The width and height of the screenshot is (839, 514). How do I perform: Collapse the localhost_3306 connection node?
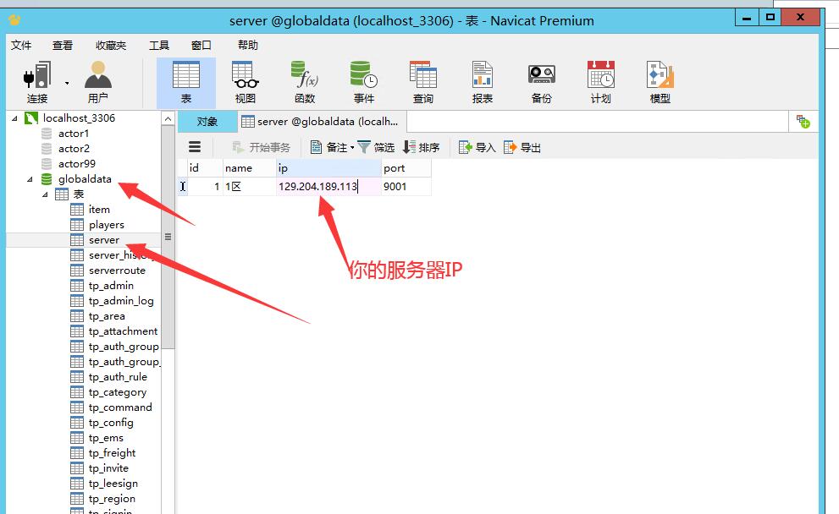pyautogui.click(x=14, y=118)
